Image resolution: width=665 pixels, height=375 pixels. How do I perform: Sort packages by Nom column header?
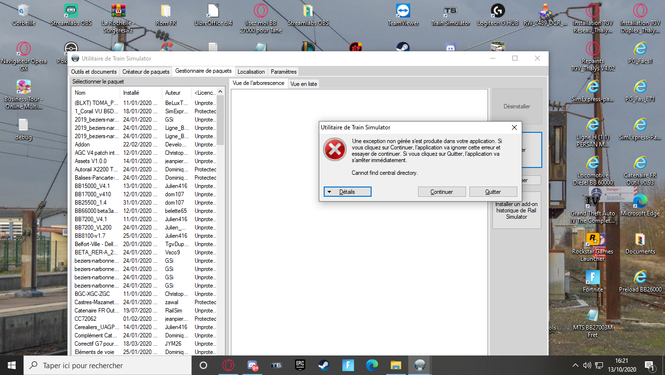click(96, 92)
